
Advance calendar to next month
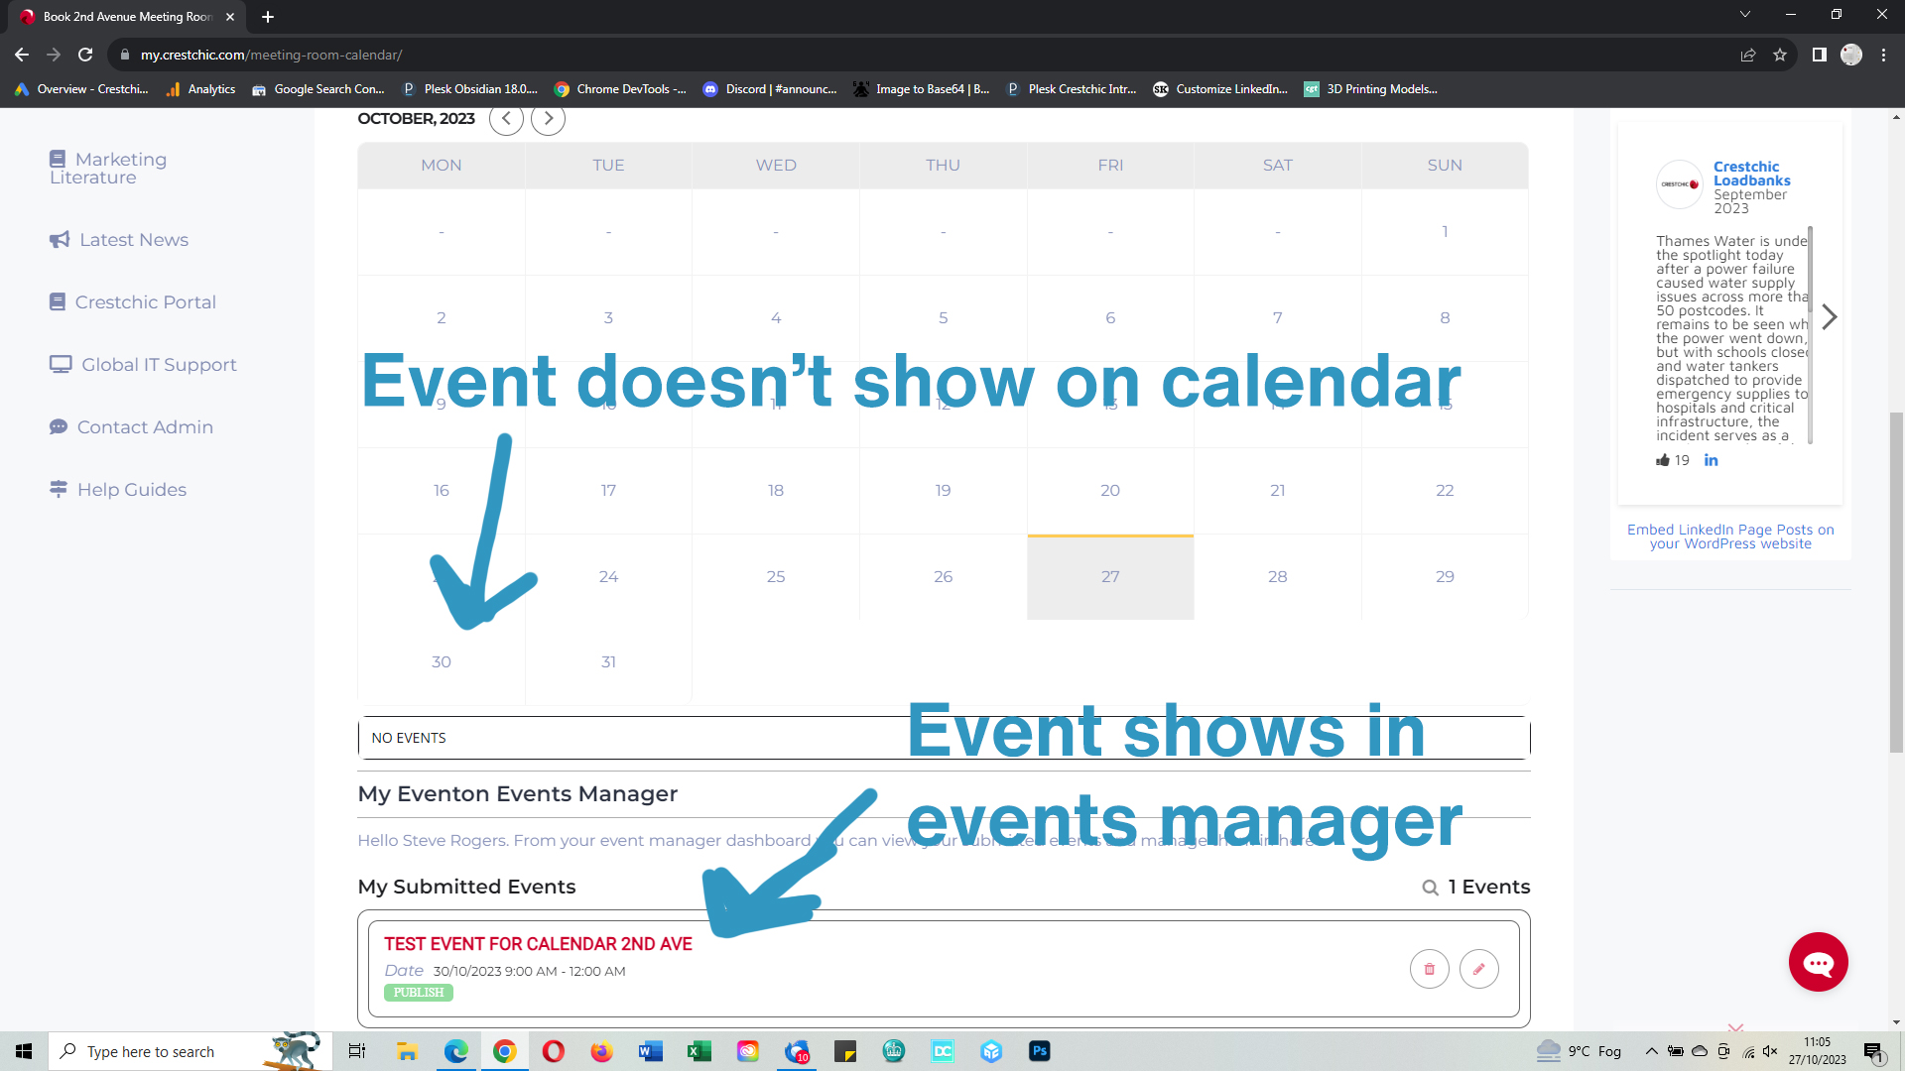pos(548,119)
